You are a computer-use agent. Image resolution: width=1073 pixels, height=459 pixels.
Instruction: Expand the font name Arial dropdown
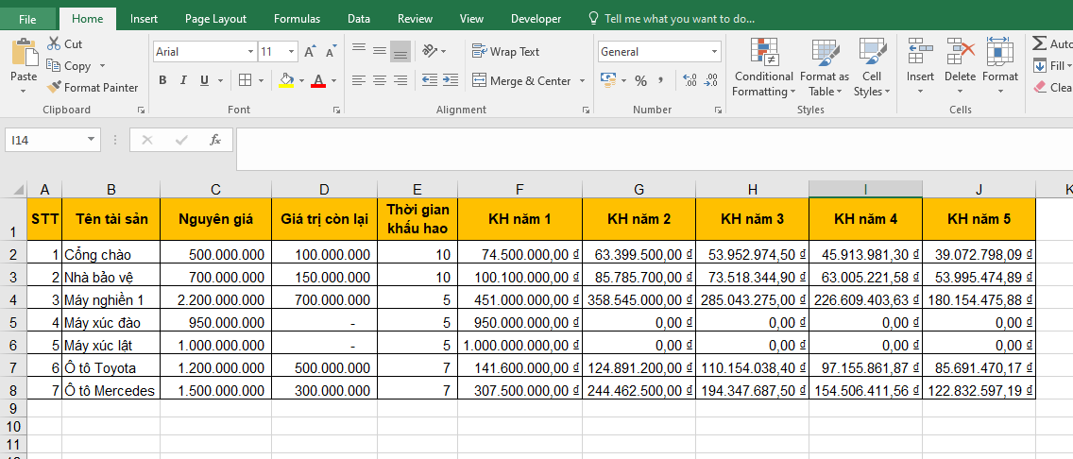click(x=250, y=52)
